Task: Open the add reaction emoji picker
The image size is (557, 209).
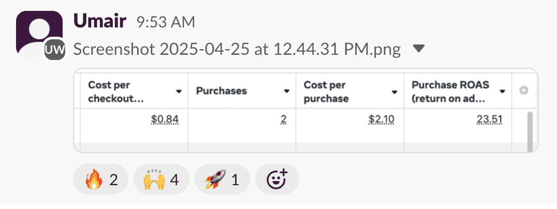Action: pos(276,180)
